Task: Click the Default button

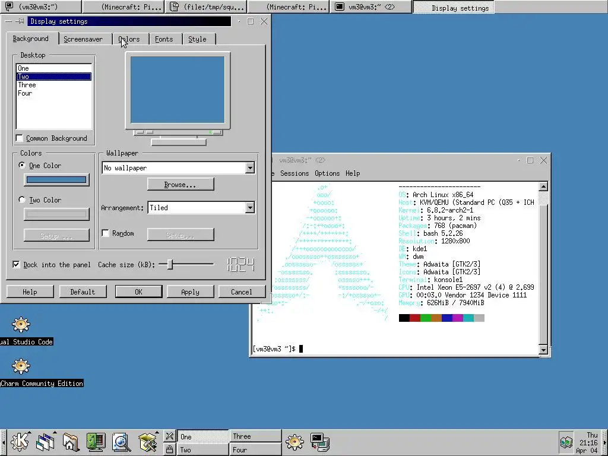Action: point(83,292)
